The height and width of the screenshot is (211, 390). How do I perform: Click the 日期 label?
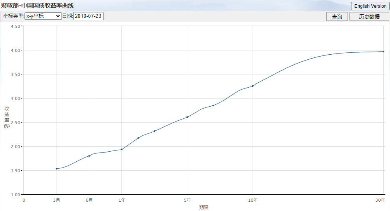(x=67, y=16)
